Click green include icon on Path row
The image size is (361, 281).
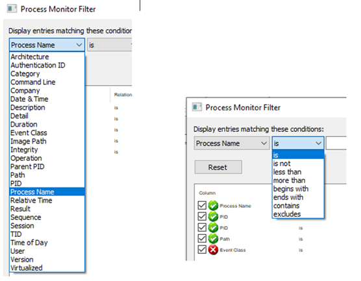[213, 239]
